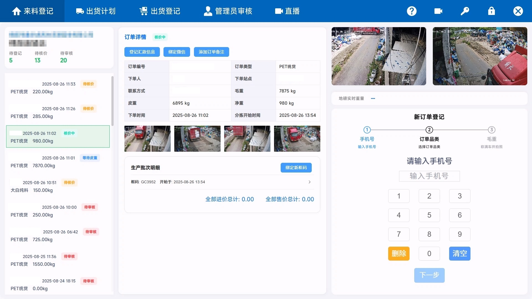Click the key icon in top bar
This screenshot has width=532, height=299.
[465, 11]
